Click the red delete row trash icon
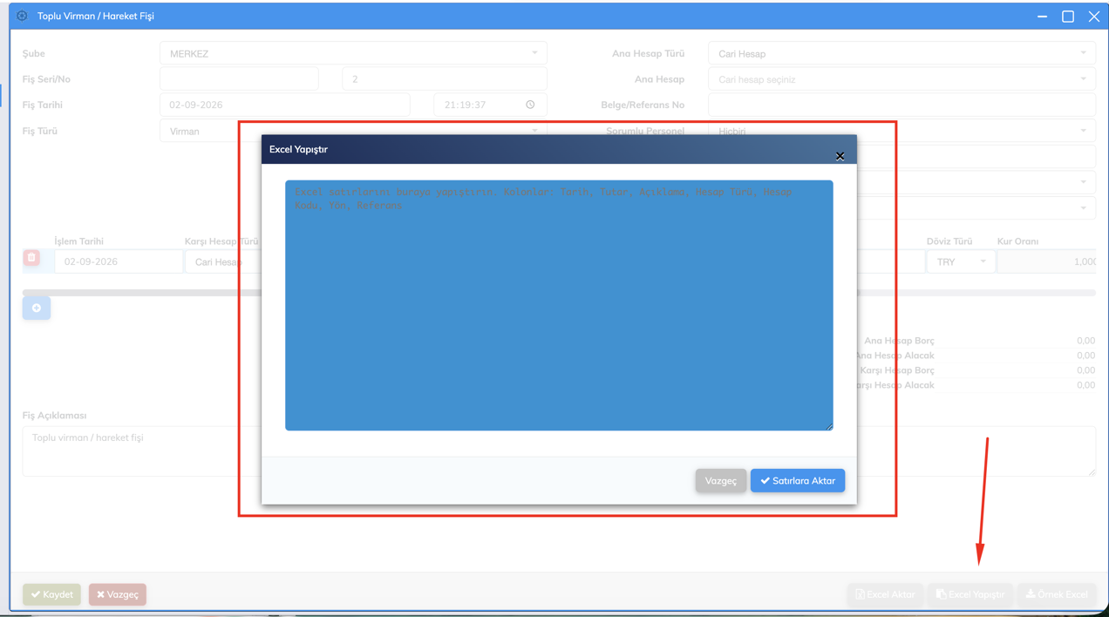Screen dimensions: 1109x617 click(31, 258)
